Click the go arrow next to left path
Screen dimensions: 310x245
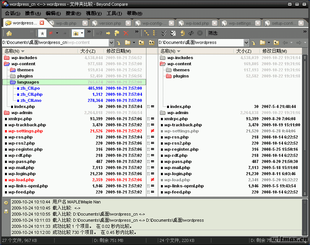pyautogui.click(x=118, y=43)
